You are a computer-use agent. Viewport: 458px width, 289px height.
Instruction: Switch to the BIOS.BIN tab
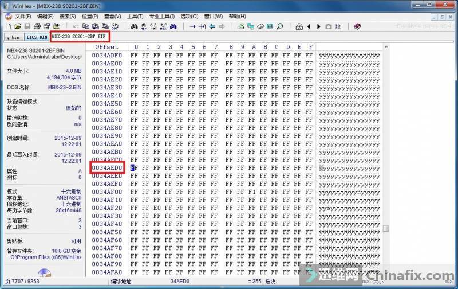(x=36, y=37)
